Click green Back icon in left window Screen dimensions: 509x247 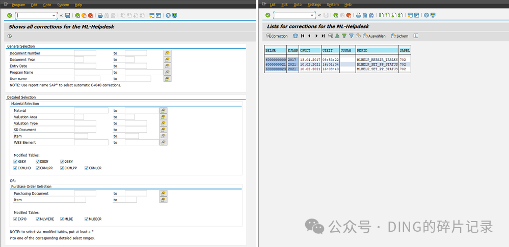click(77, 15)
